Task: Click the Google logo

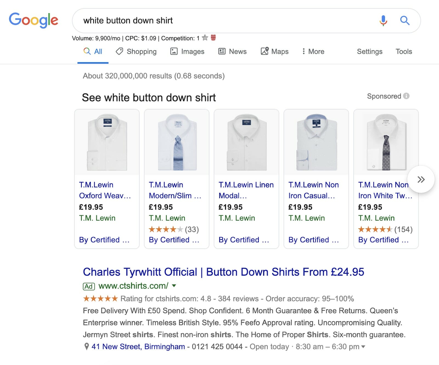Action: tap(33, 20)
